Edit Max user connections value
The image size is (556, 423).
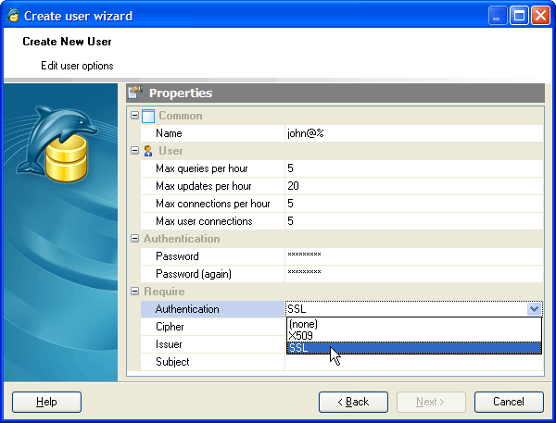pyautogui.click(x=414, y=221)
